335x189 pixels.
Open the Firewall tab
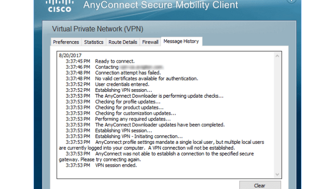[150, 42]
